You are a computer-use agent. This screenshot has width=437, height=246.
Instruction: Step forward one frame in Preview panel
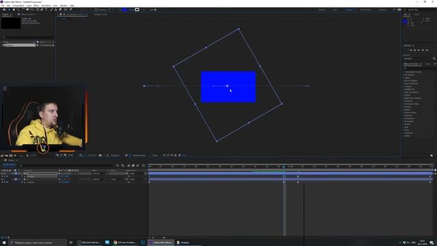[x=423, y=50]
